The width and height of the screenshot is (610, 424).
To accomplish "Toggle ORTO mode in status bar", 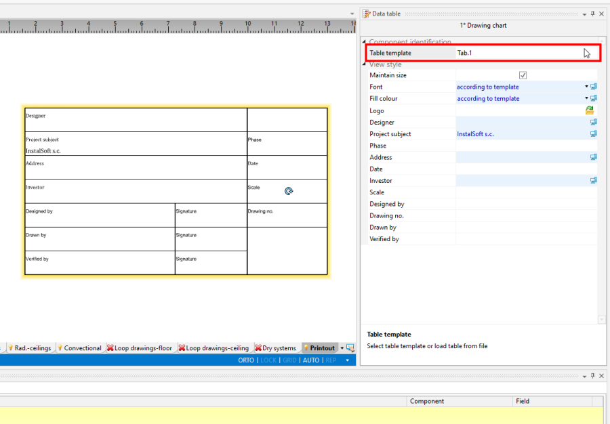I will click(x=246, y=360).
